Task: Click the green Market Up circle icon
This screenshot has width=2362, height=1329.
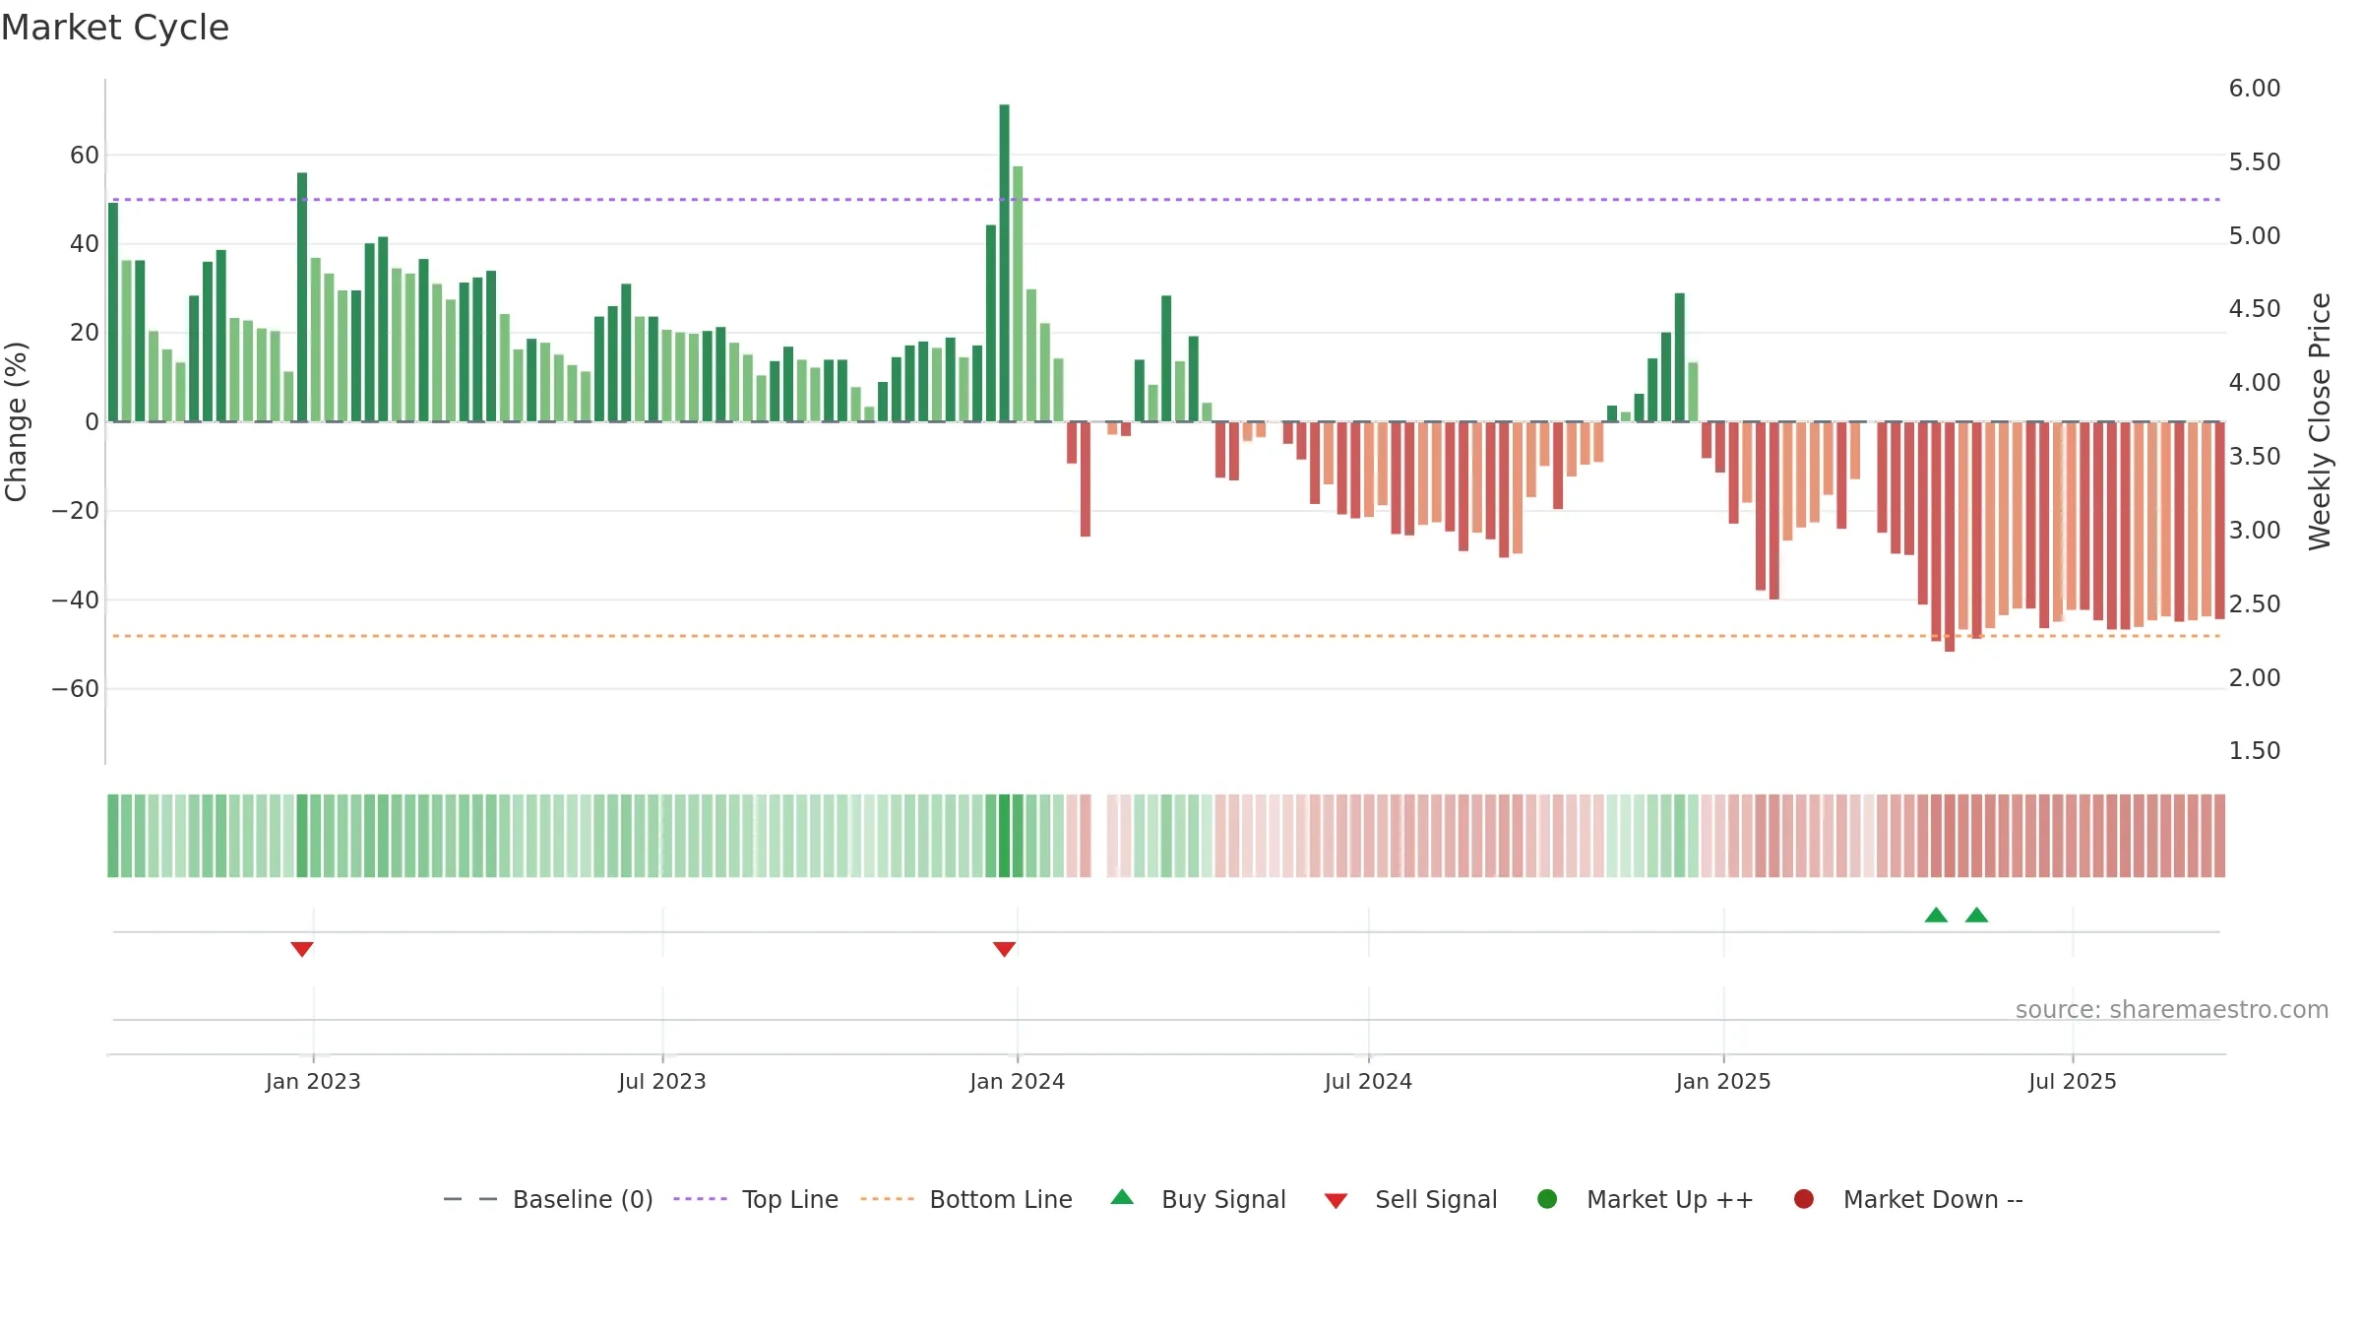Action: click(x=1547, y=1199)
